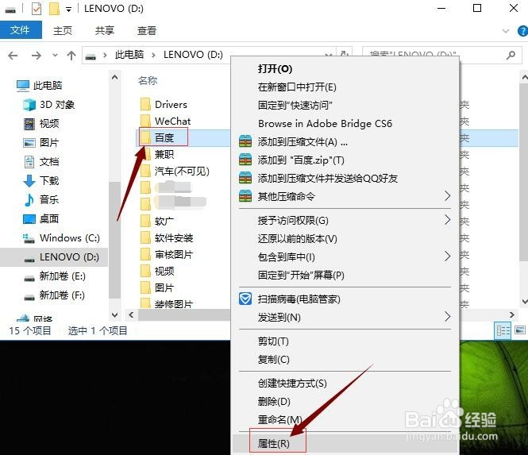Click archive icon beside 添加到 "百度.zip"
Image resolution: width=528 pixels, height=455 pixels.
pos(245,160)
